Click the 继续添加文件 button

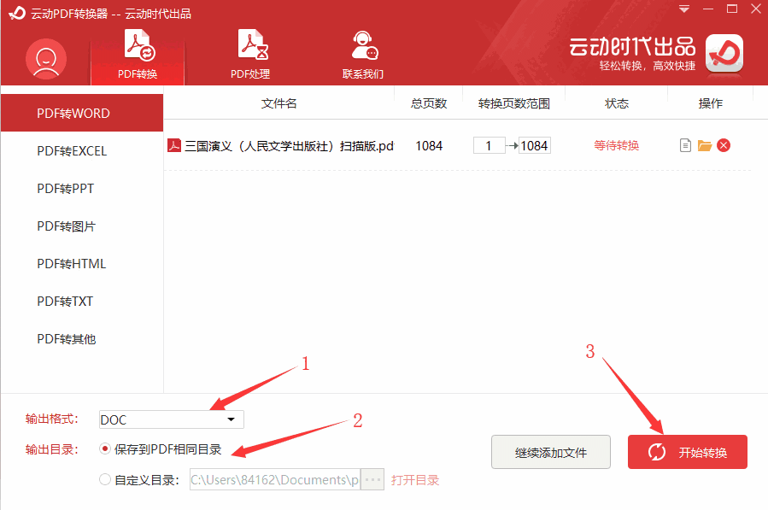(x=551, y=452)
